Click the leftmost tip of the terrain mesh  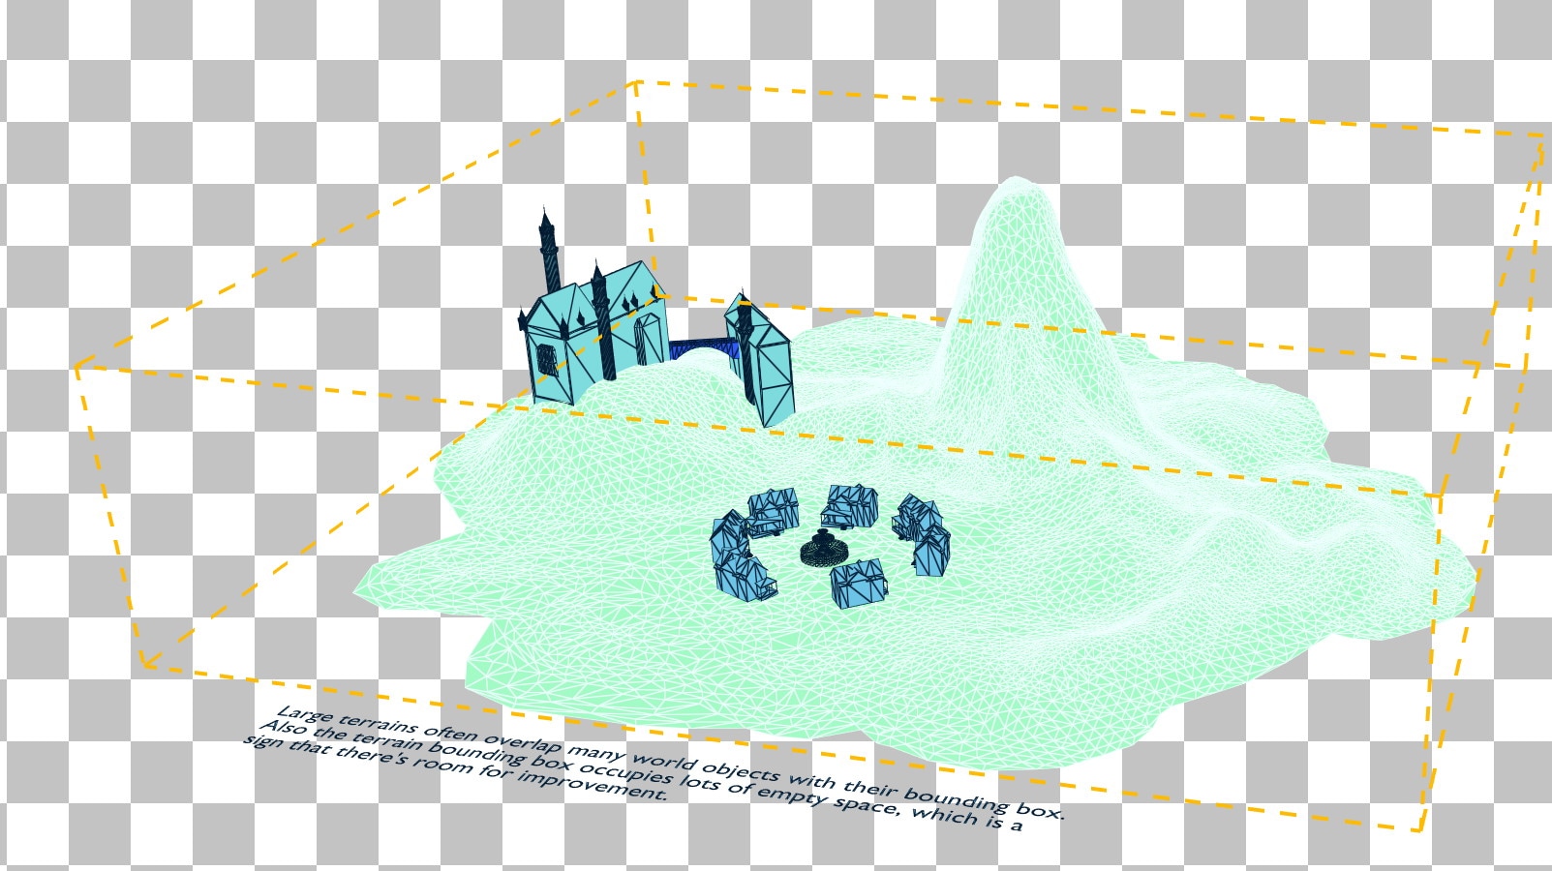(x=356, y=589)
